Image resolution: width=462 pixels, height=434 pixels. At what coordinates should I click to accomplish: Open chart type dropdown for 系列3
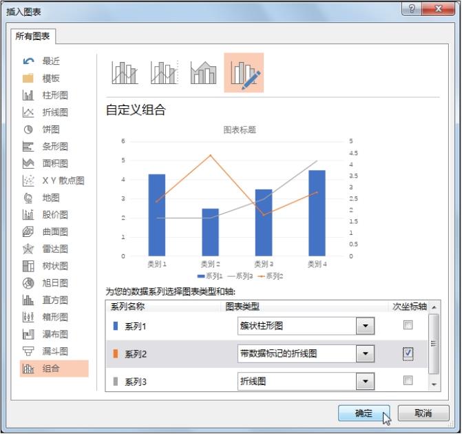365,381
